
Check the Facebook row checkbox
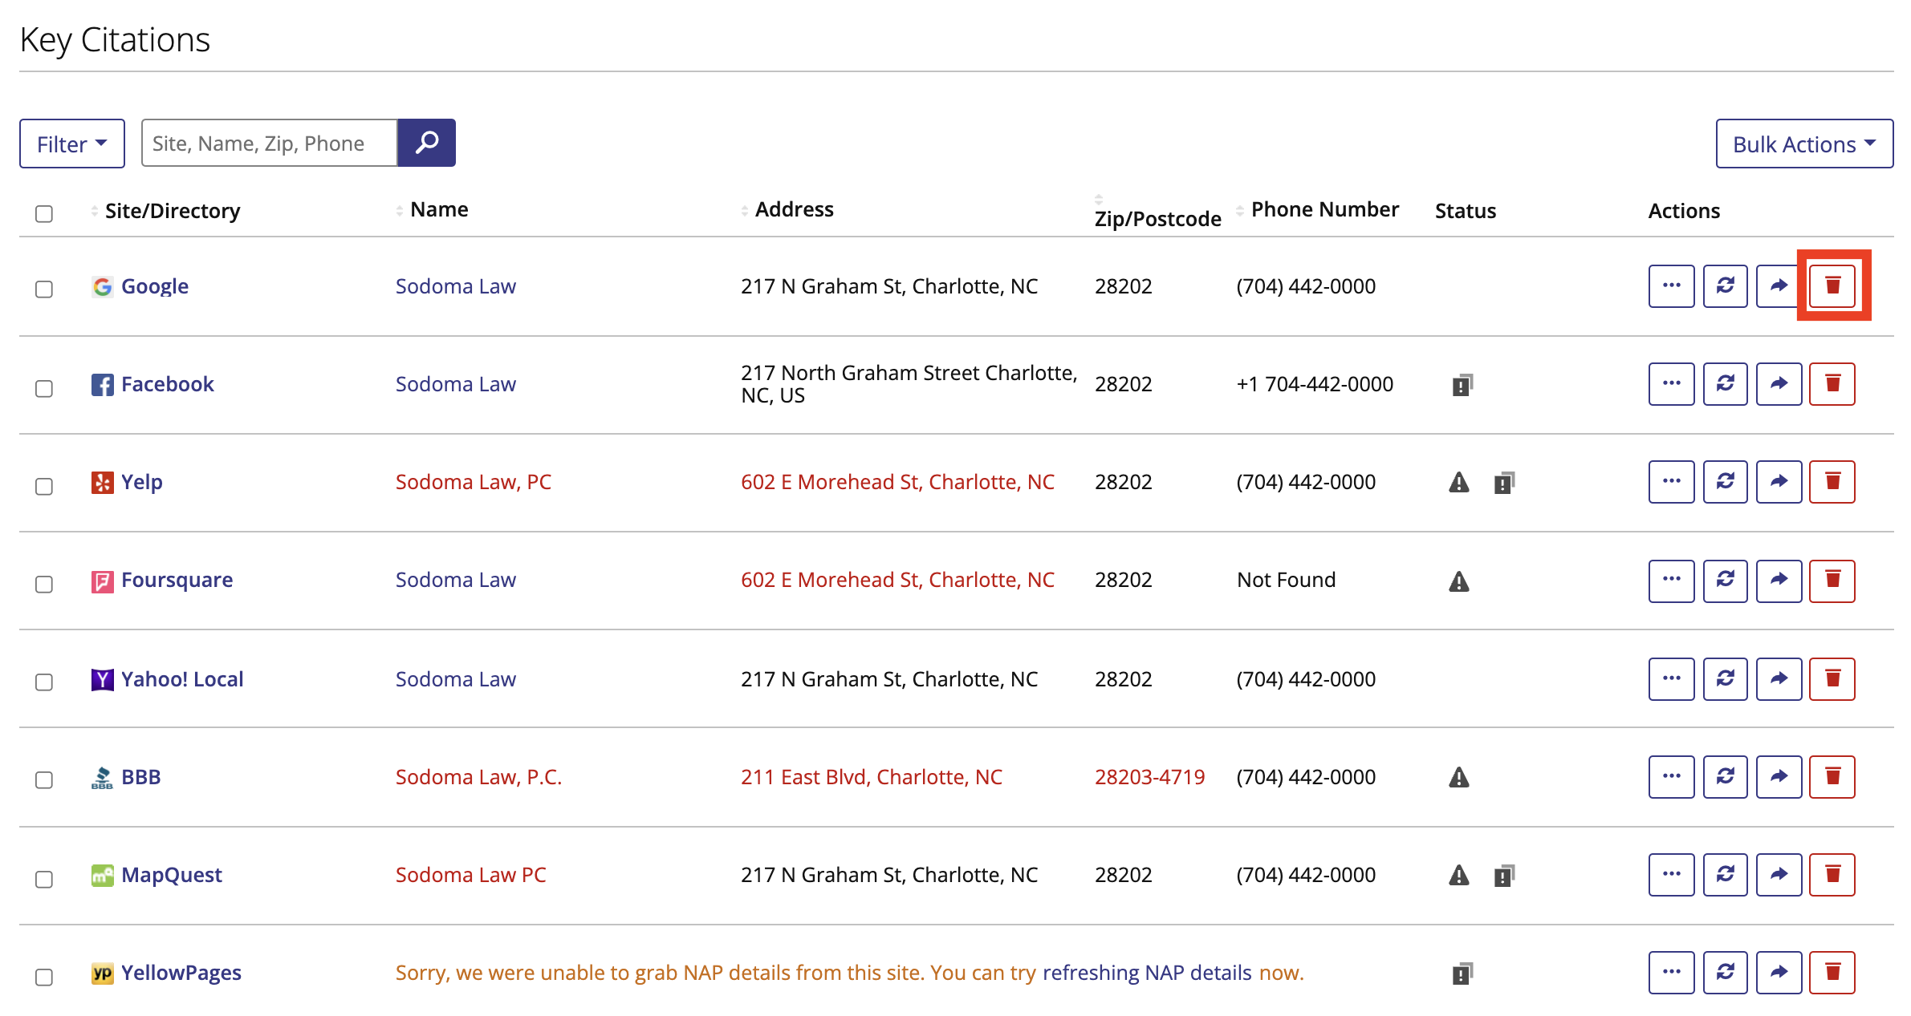[44, 388]
